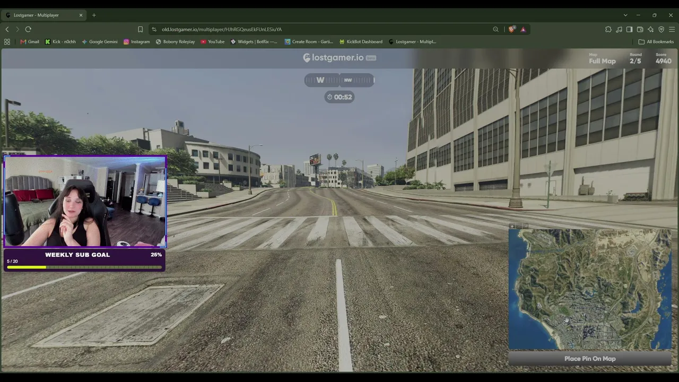Screen dimensions: 679x382
Task: Restore down the browser window
Action: [x=655, y=15]
